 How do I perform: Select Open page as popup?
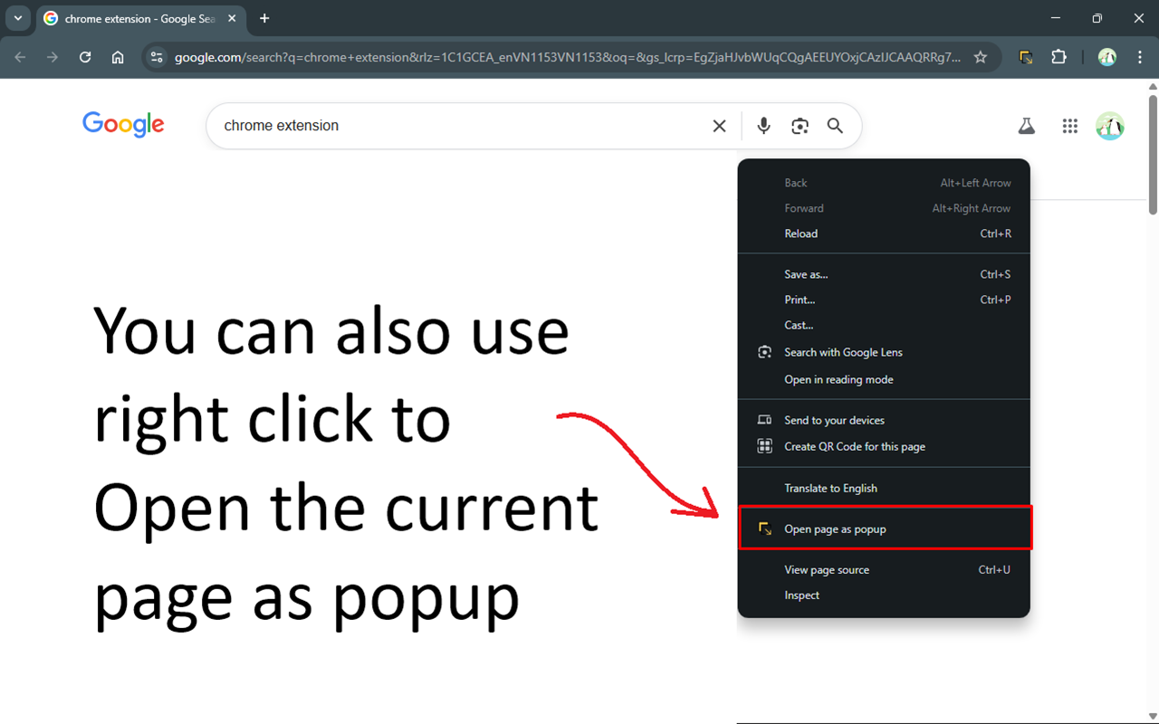[835, 529]
